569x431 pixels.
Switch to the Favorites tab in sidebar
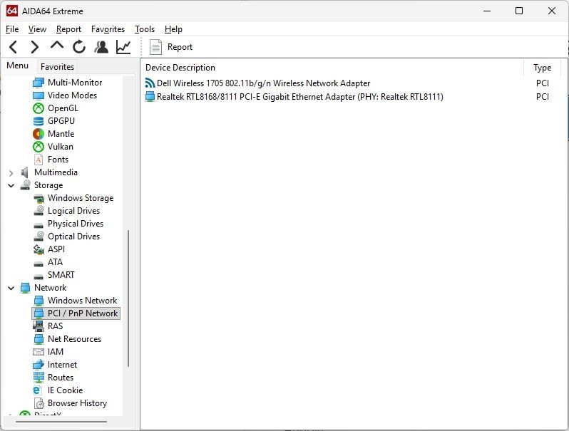coord(57,67)
